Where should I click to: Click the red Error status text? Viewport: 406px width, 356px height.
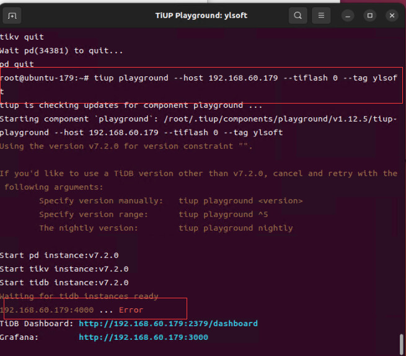(131, 310)
